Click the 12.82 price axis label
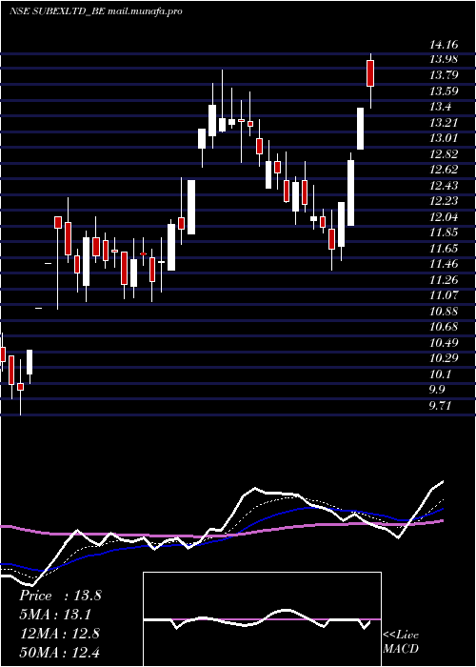Viewport: 476px width, 667px height. tap(445, 154)
